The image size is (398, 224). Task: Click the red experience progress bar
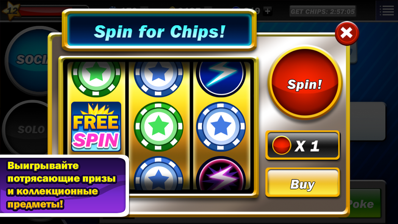(41, 11)
